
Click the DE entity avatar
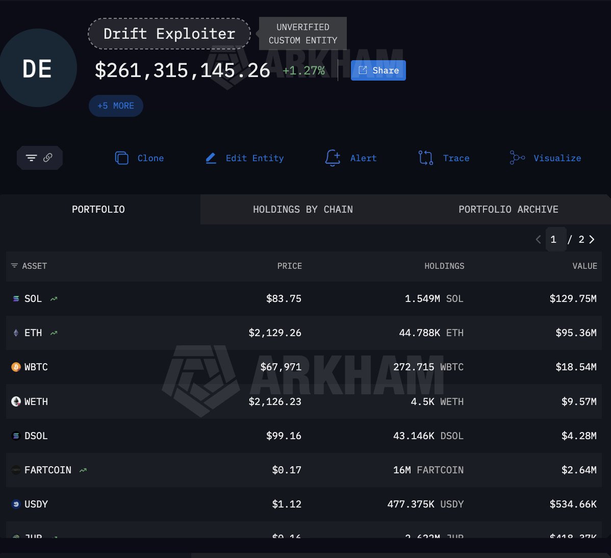(x=38, y=68)
